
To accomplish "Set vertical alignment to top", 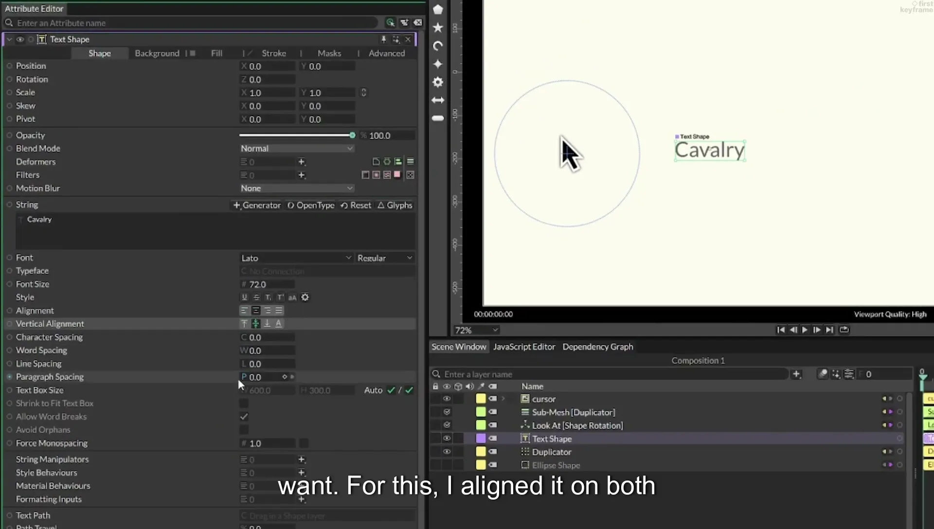I will click(244, 324).
